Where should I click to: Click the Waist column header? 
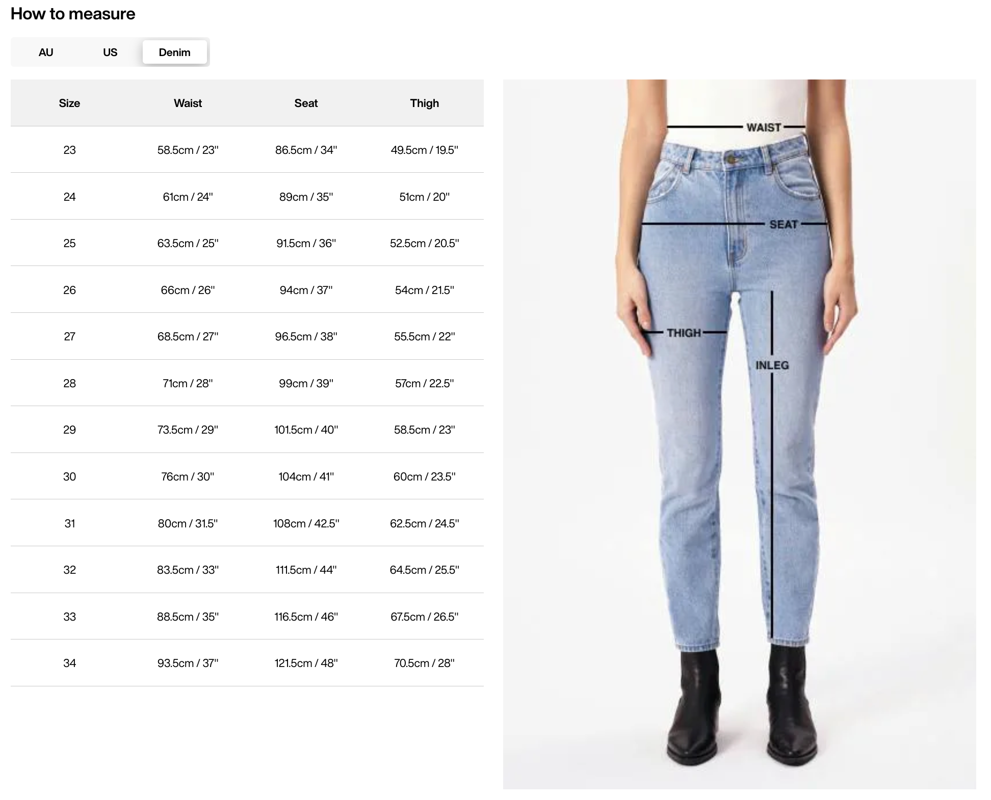coord(188,103)
